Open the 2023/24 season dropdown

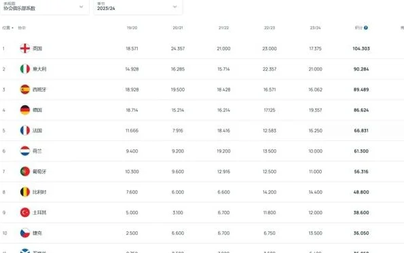coord(138,7)
